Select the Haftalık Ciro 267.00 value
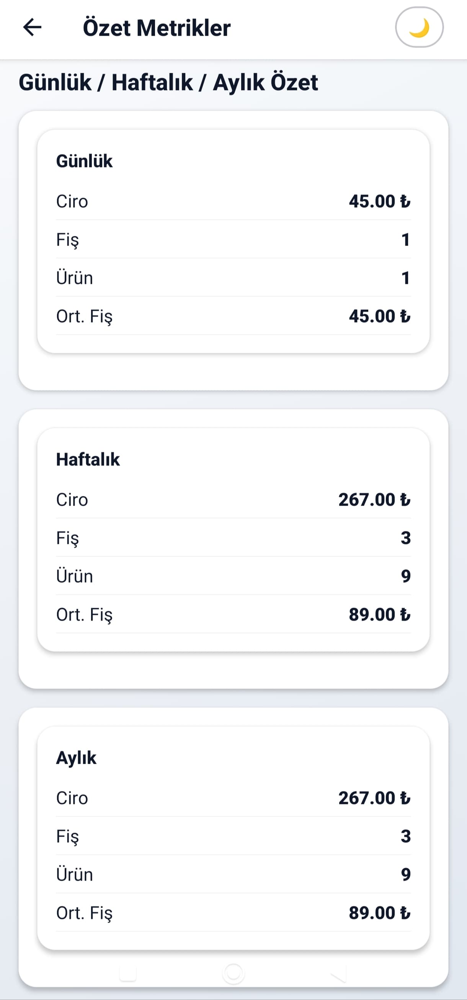The image size is (467, 1000). (374, 499)
